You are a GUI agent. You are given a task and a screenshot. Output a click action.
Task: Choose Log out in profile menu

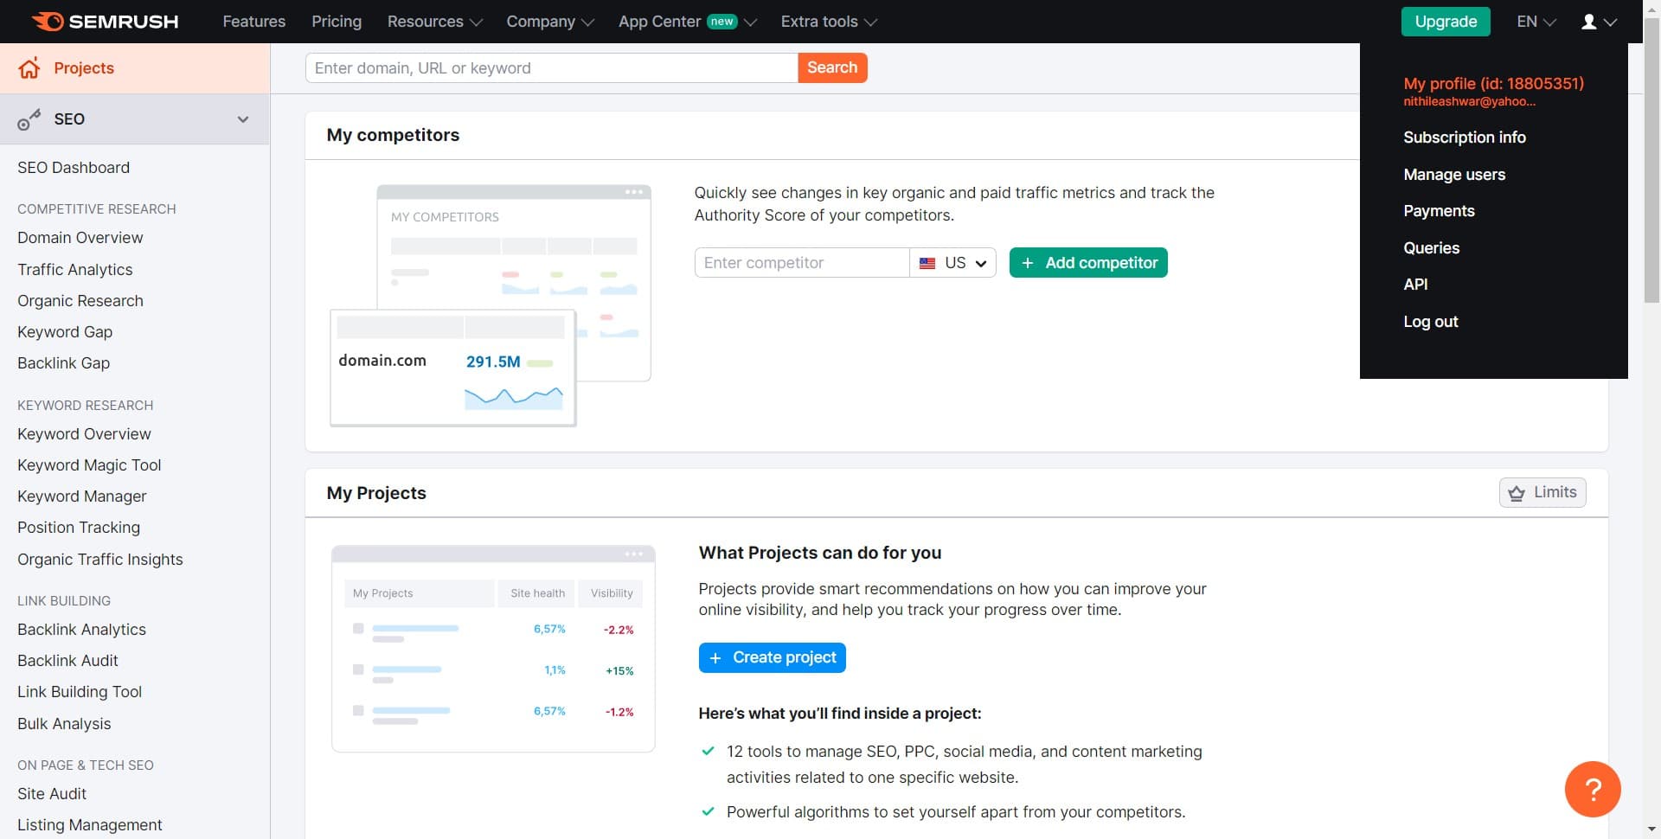tap(1430, 322)
